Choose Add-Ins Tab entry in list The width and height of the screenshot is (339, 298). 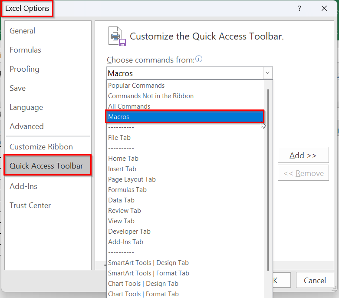click(x=185, y=242)
